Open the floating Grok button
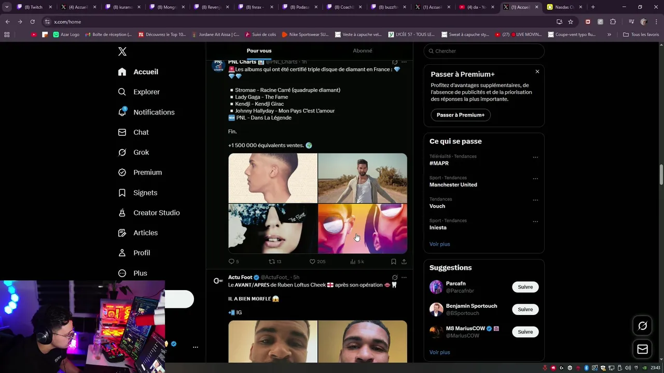 point(642,326)
